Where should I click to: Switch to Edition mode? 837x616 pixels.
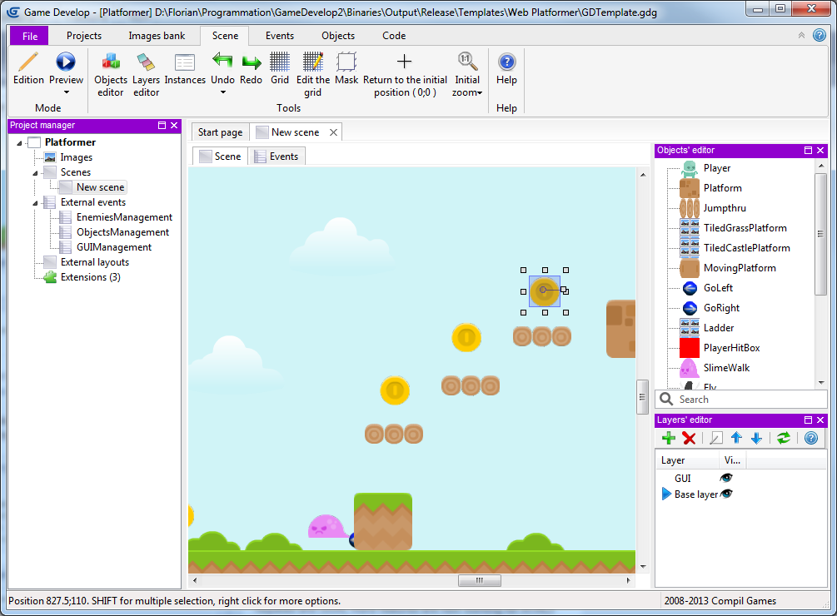click(x=28, y=63)
